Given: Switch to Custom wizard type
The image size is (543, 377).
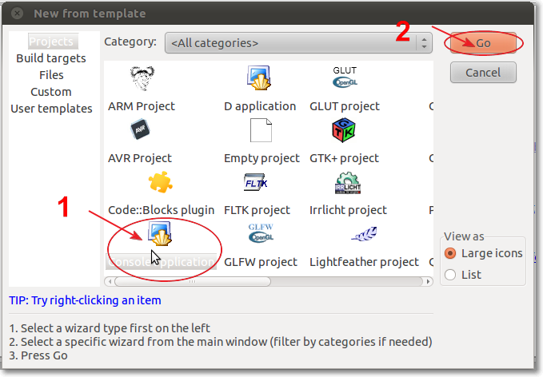Looking at the screenshot, I should [x=51, y=92].
